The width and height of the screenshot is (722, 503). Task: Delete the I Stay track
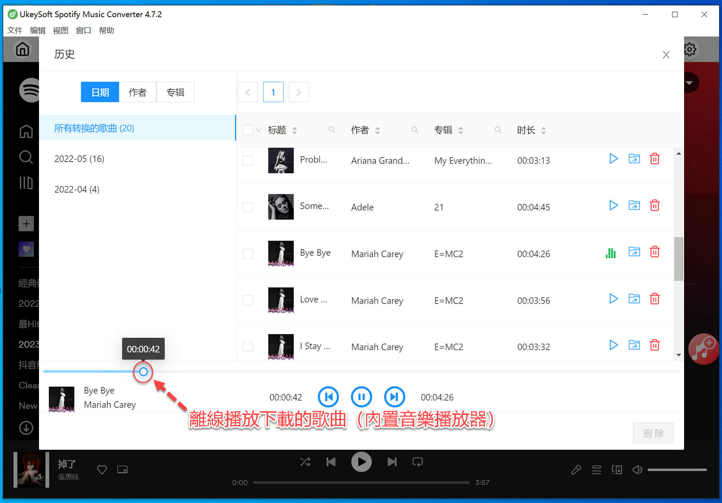655,345
